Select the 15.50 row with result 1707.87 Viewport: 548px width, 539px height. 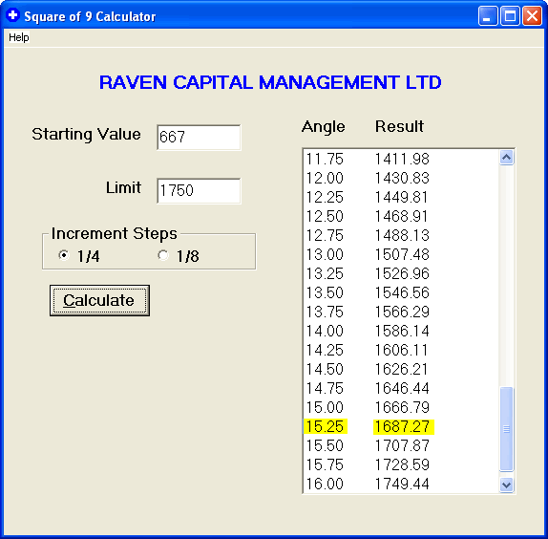coord(401,445)
